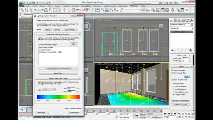Open the Create Selection Set dropdown
213x120 pixels.
pos(132,10)
